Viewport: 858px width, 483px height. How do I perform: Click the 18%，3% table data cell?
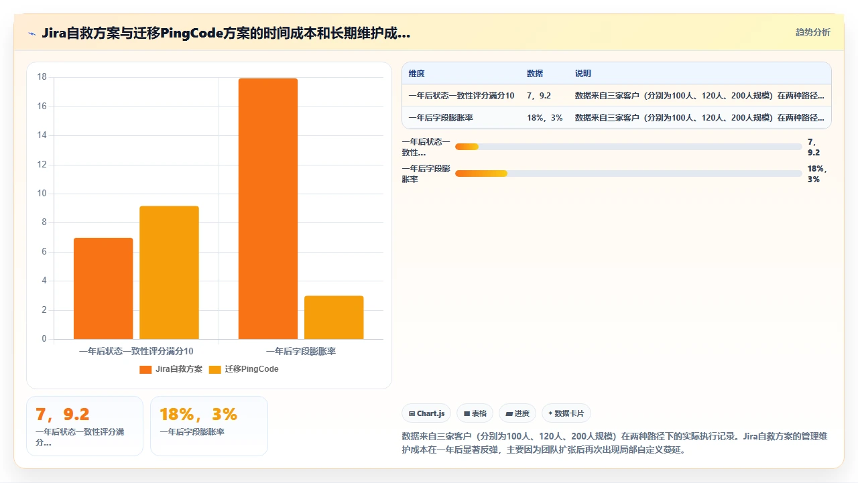[545, 118]
